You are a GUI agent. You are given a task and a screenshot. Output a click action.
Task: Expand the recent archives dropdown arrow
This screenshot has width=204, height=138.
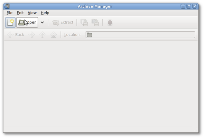coord(42,23)
